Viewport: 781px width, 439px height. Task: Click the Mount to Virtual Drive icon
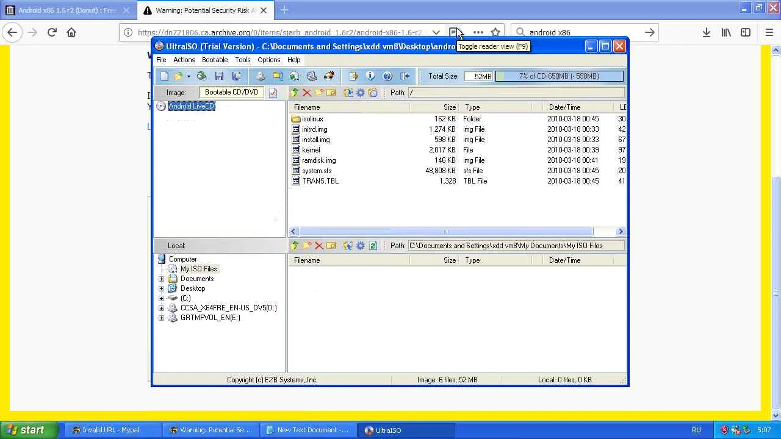tap(312, 76)
